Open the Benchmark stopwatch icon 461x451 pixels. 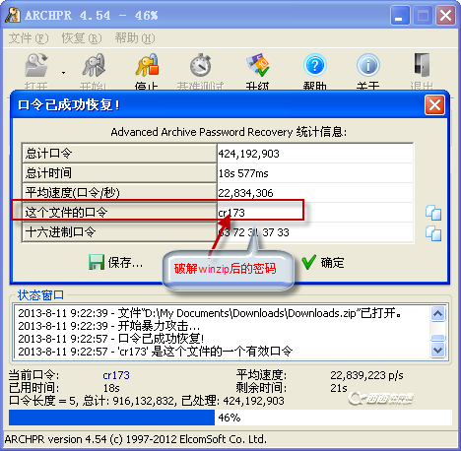coord(200,65)
